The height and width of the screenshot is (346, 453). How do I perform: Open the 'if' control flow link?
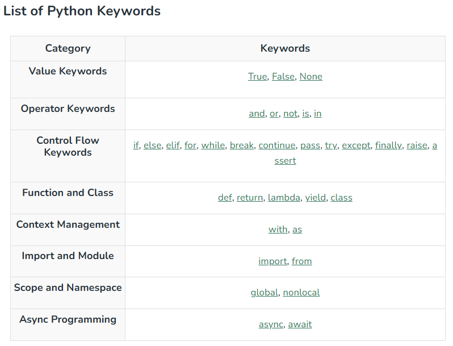136,145
